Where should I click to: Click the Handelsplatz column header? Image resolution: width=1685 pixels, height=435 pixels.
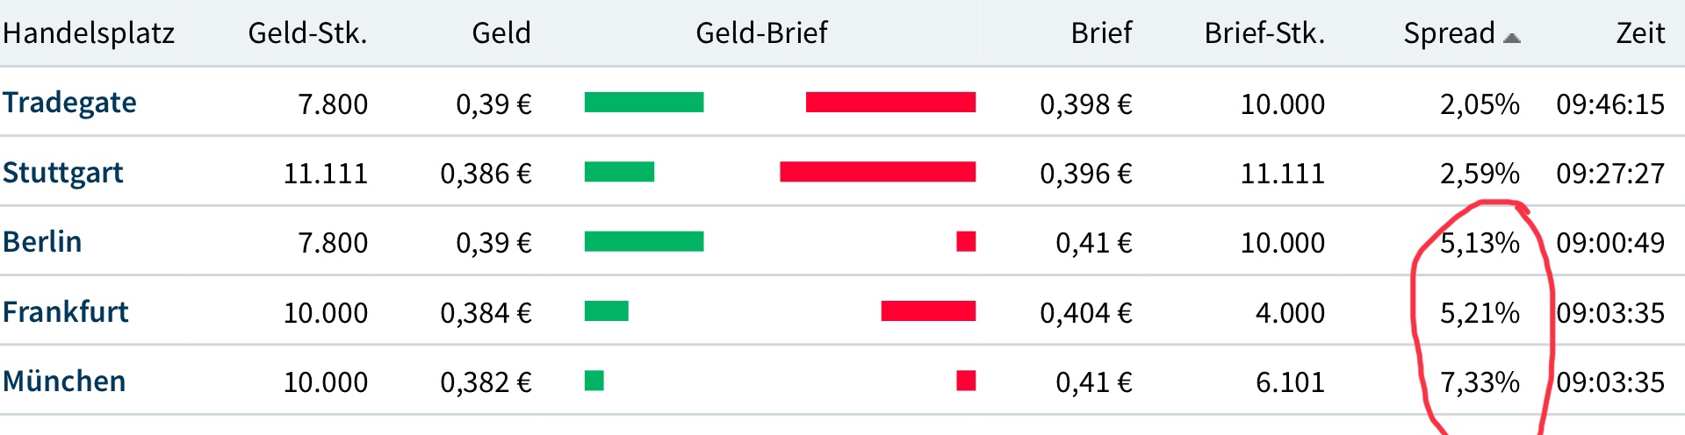[x=89, y=33]
